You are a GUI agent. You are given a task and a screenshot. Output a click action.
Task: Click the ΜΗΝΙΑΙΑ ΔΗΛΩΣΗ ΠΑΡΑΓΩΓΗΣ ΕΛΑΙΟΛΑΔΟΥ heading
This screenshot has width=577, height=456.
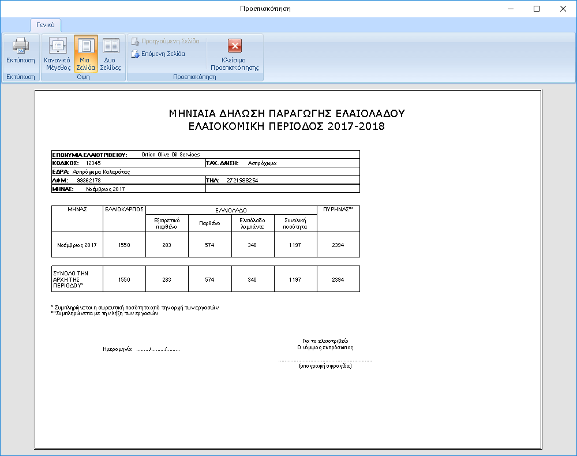(287, 113)
